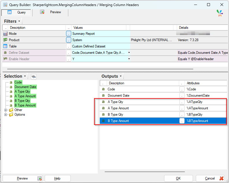Click the 'a' icon beside Code in Selection
This screenshot has height=183, width=229.
pyautogui.click(x=11, y=83)
